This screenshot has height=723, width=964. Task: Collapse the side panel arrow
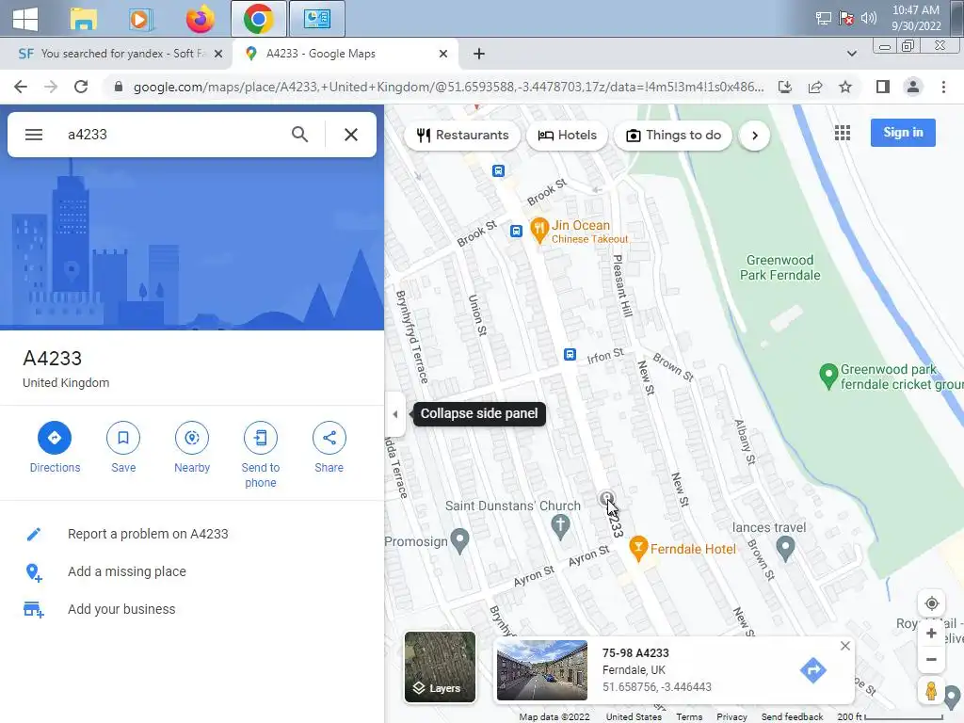[394, 414]
